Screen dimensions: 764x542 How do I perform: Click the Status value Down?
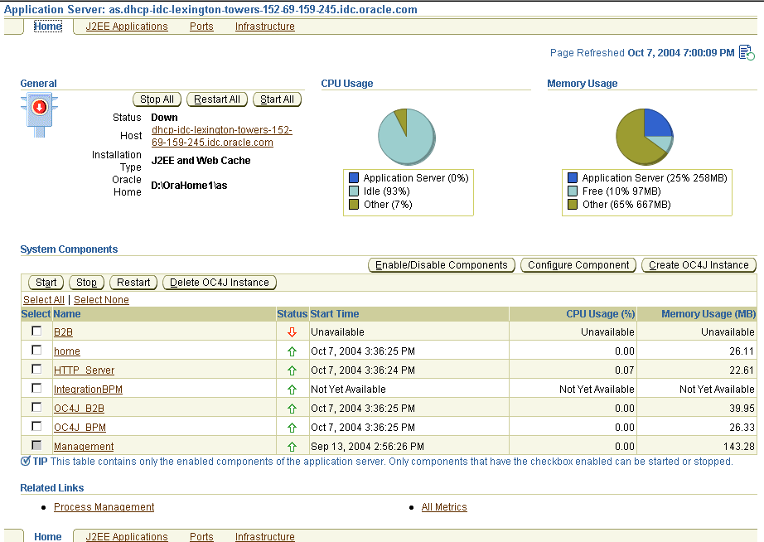pyautogui.click(x=164, y=118)
